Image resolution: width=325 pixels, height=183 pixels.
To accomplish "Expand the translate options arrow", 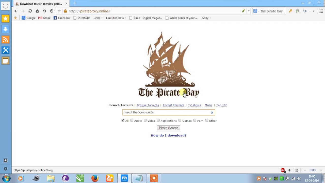I will (x=309, y=11).
